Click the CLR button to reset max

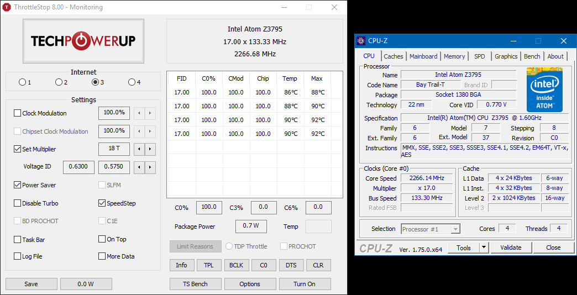[318, 265]
